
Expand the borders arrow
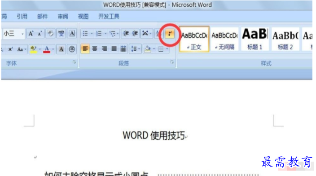pos(167,49)
